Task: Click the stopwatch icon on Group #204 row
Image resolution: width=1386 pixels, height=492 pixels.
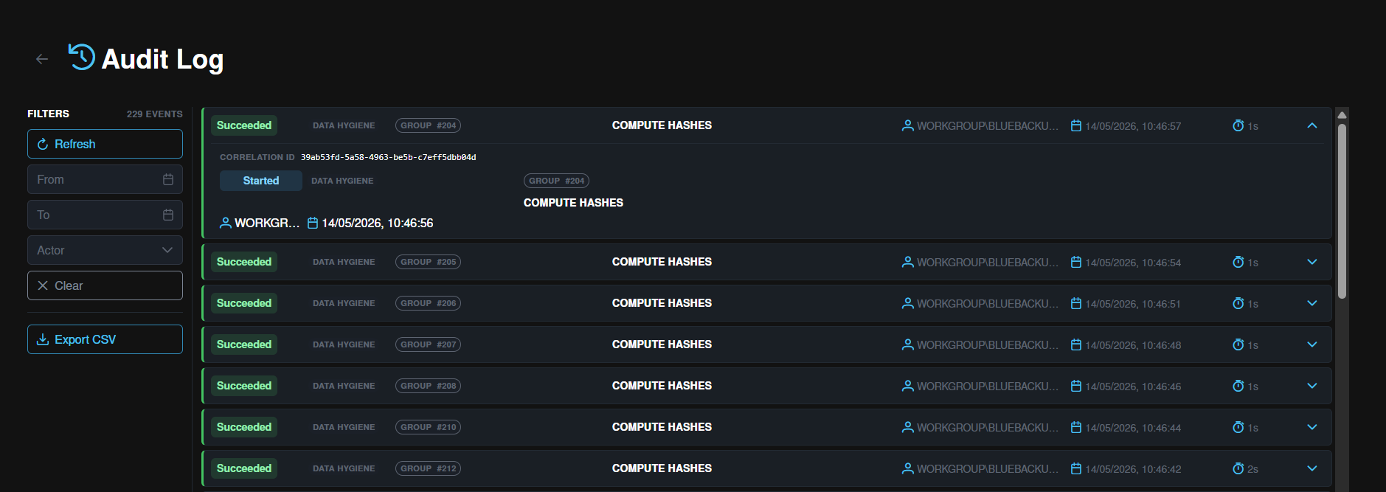Action: [1238, 125]
